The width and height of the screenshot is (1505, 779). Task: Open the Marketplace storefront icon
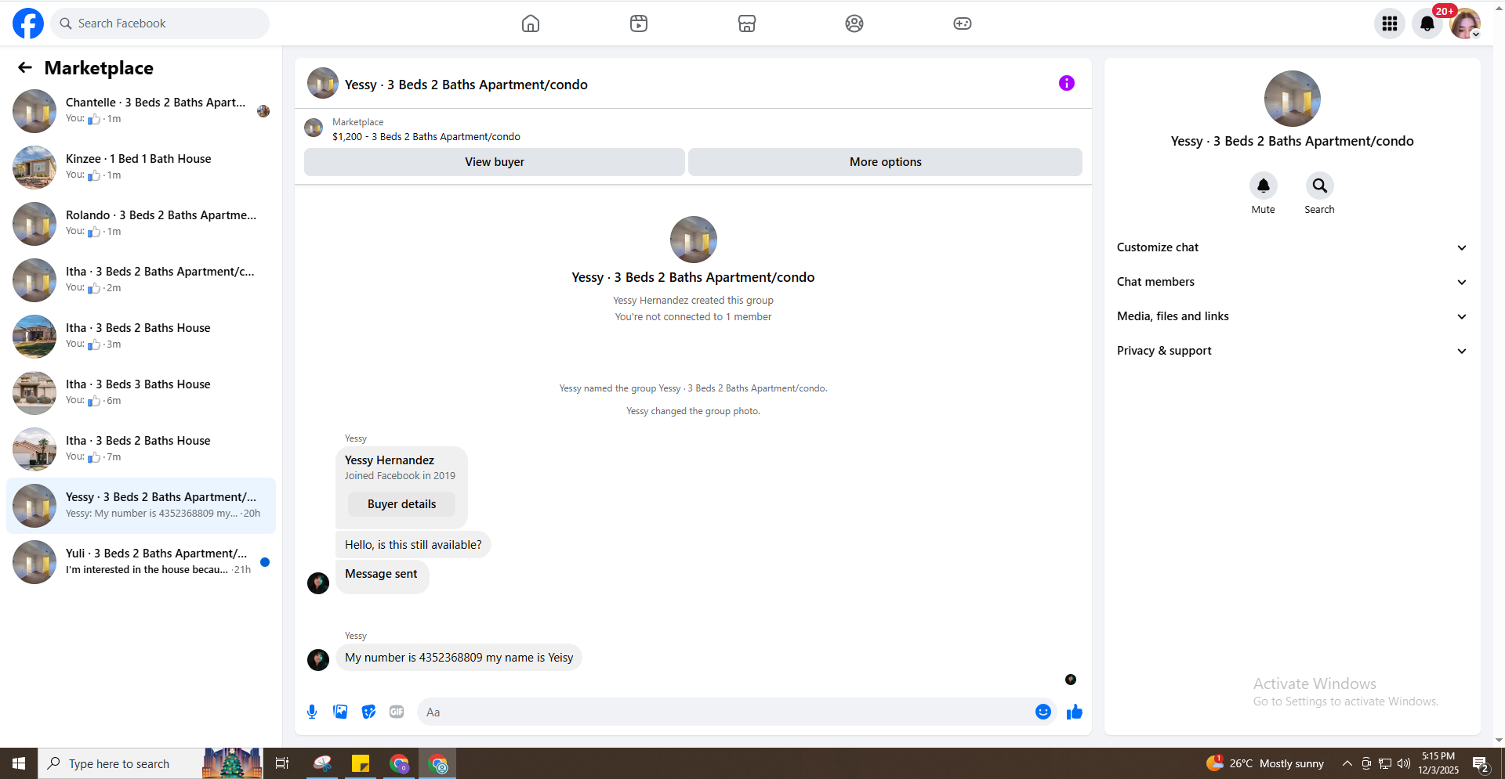(747, 23)
